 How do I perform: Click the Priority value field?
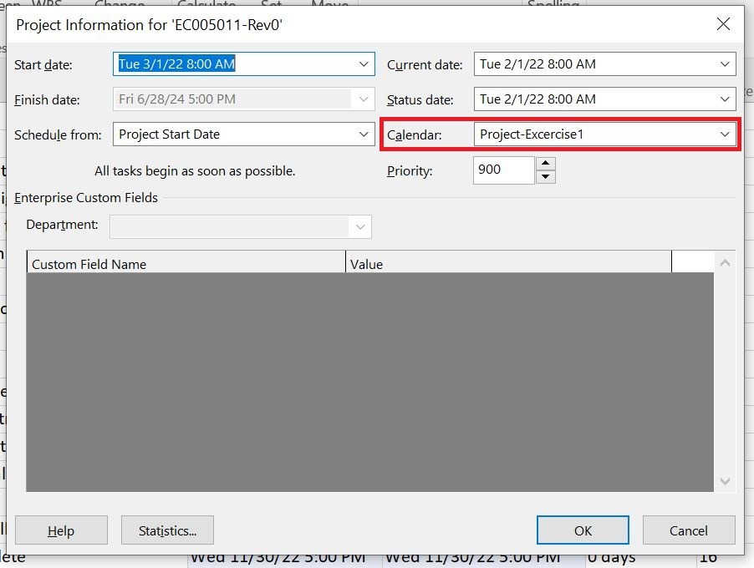coord(503,170)
